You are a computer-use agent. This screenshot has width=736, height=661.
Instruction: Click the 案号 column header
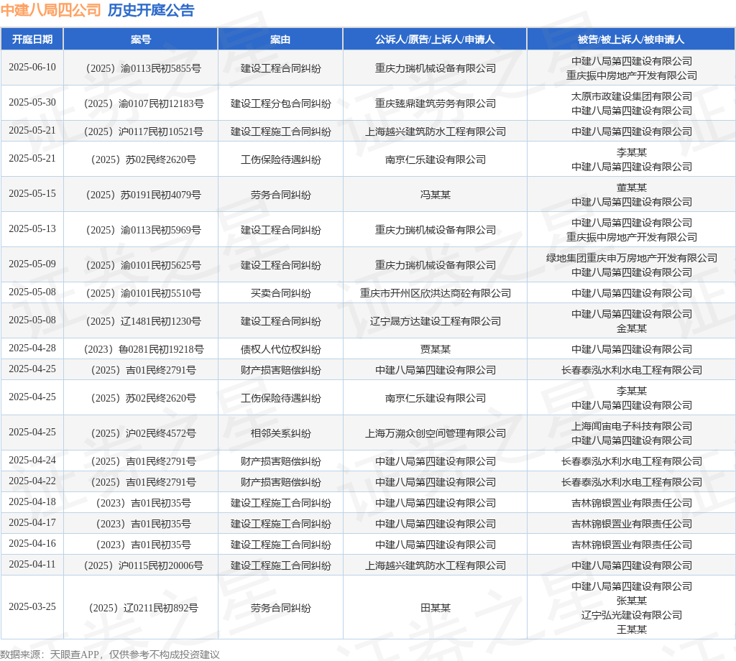[140, 40]
